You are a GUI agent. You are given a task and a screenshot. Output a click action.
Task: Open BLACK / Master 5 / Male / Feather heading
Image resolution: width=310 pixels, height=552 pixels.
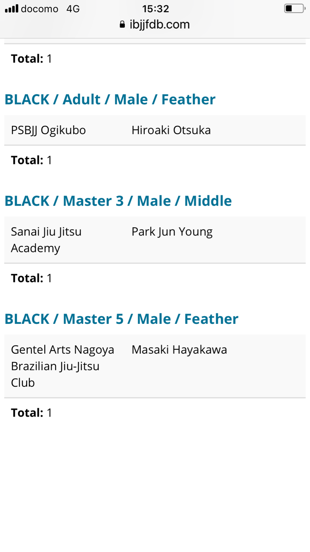(x=121, y=319)
